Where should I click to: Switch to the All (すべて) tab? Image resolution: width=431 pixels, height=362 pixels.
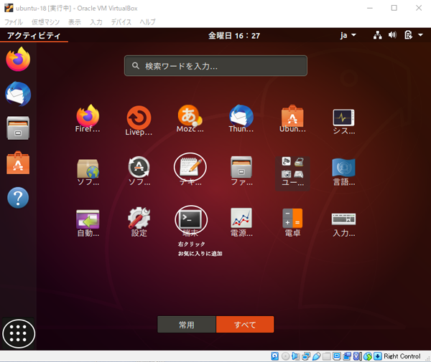pyautogui.click(x=245, y=325)
